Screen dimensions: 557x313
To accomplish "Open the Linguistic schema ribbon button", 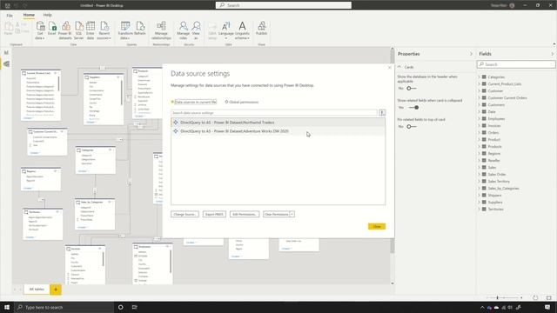I will (242, 30).
